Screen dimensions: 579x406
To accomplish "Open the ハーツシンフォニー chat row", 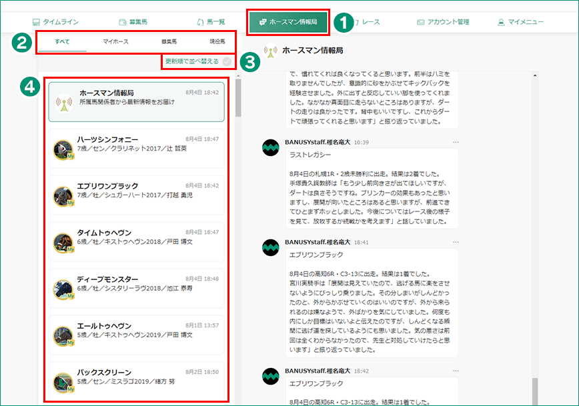I will pyautogui.click(x=136, y=149).
